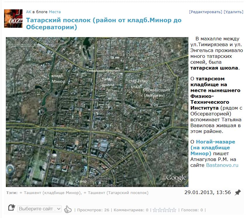Select the tag "Ташкент (кладбище Минор)"

point(52,193)
